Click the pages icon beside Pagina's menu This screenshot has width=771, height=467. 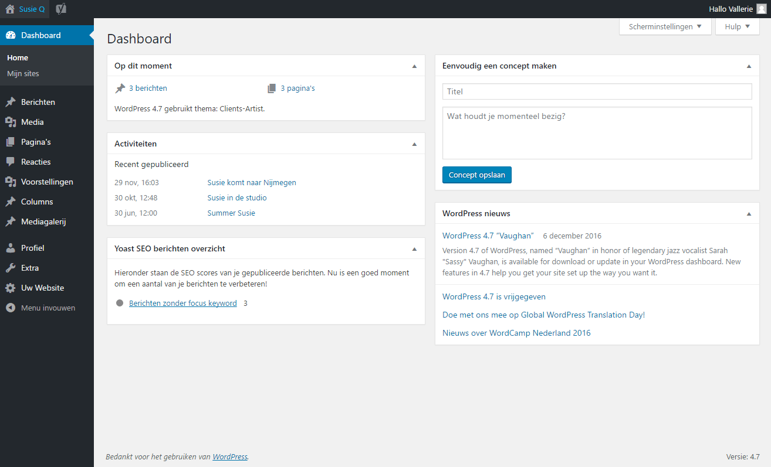11,142
